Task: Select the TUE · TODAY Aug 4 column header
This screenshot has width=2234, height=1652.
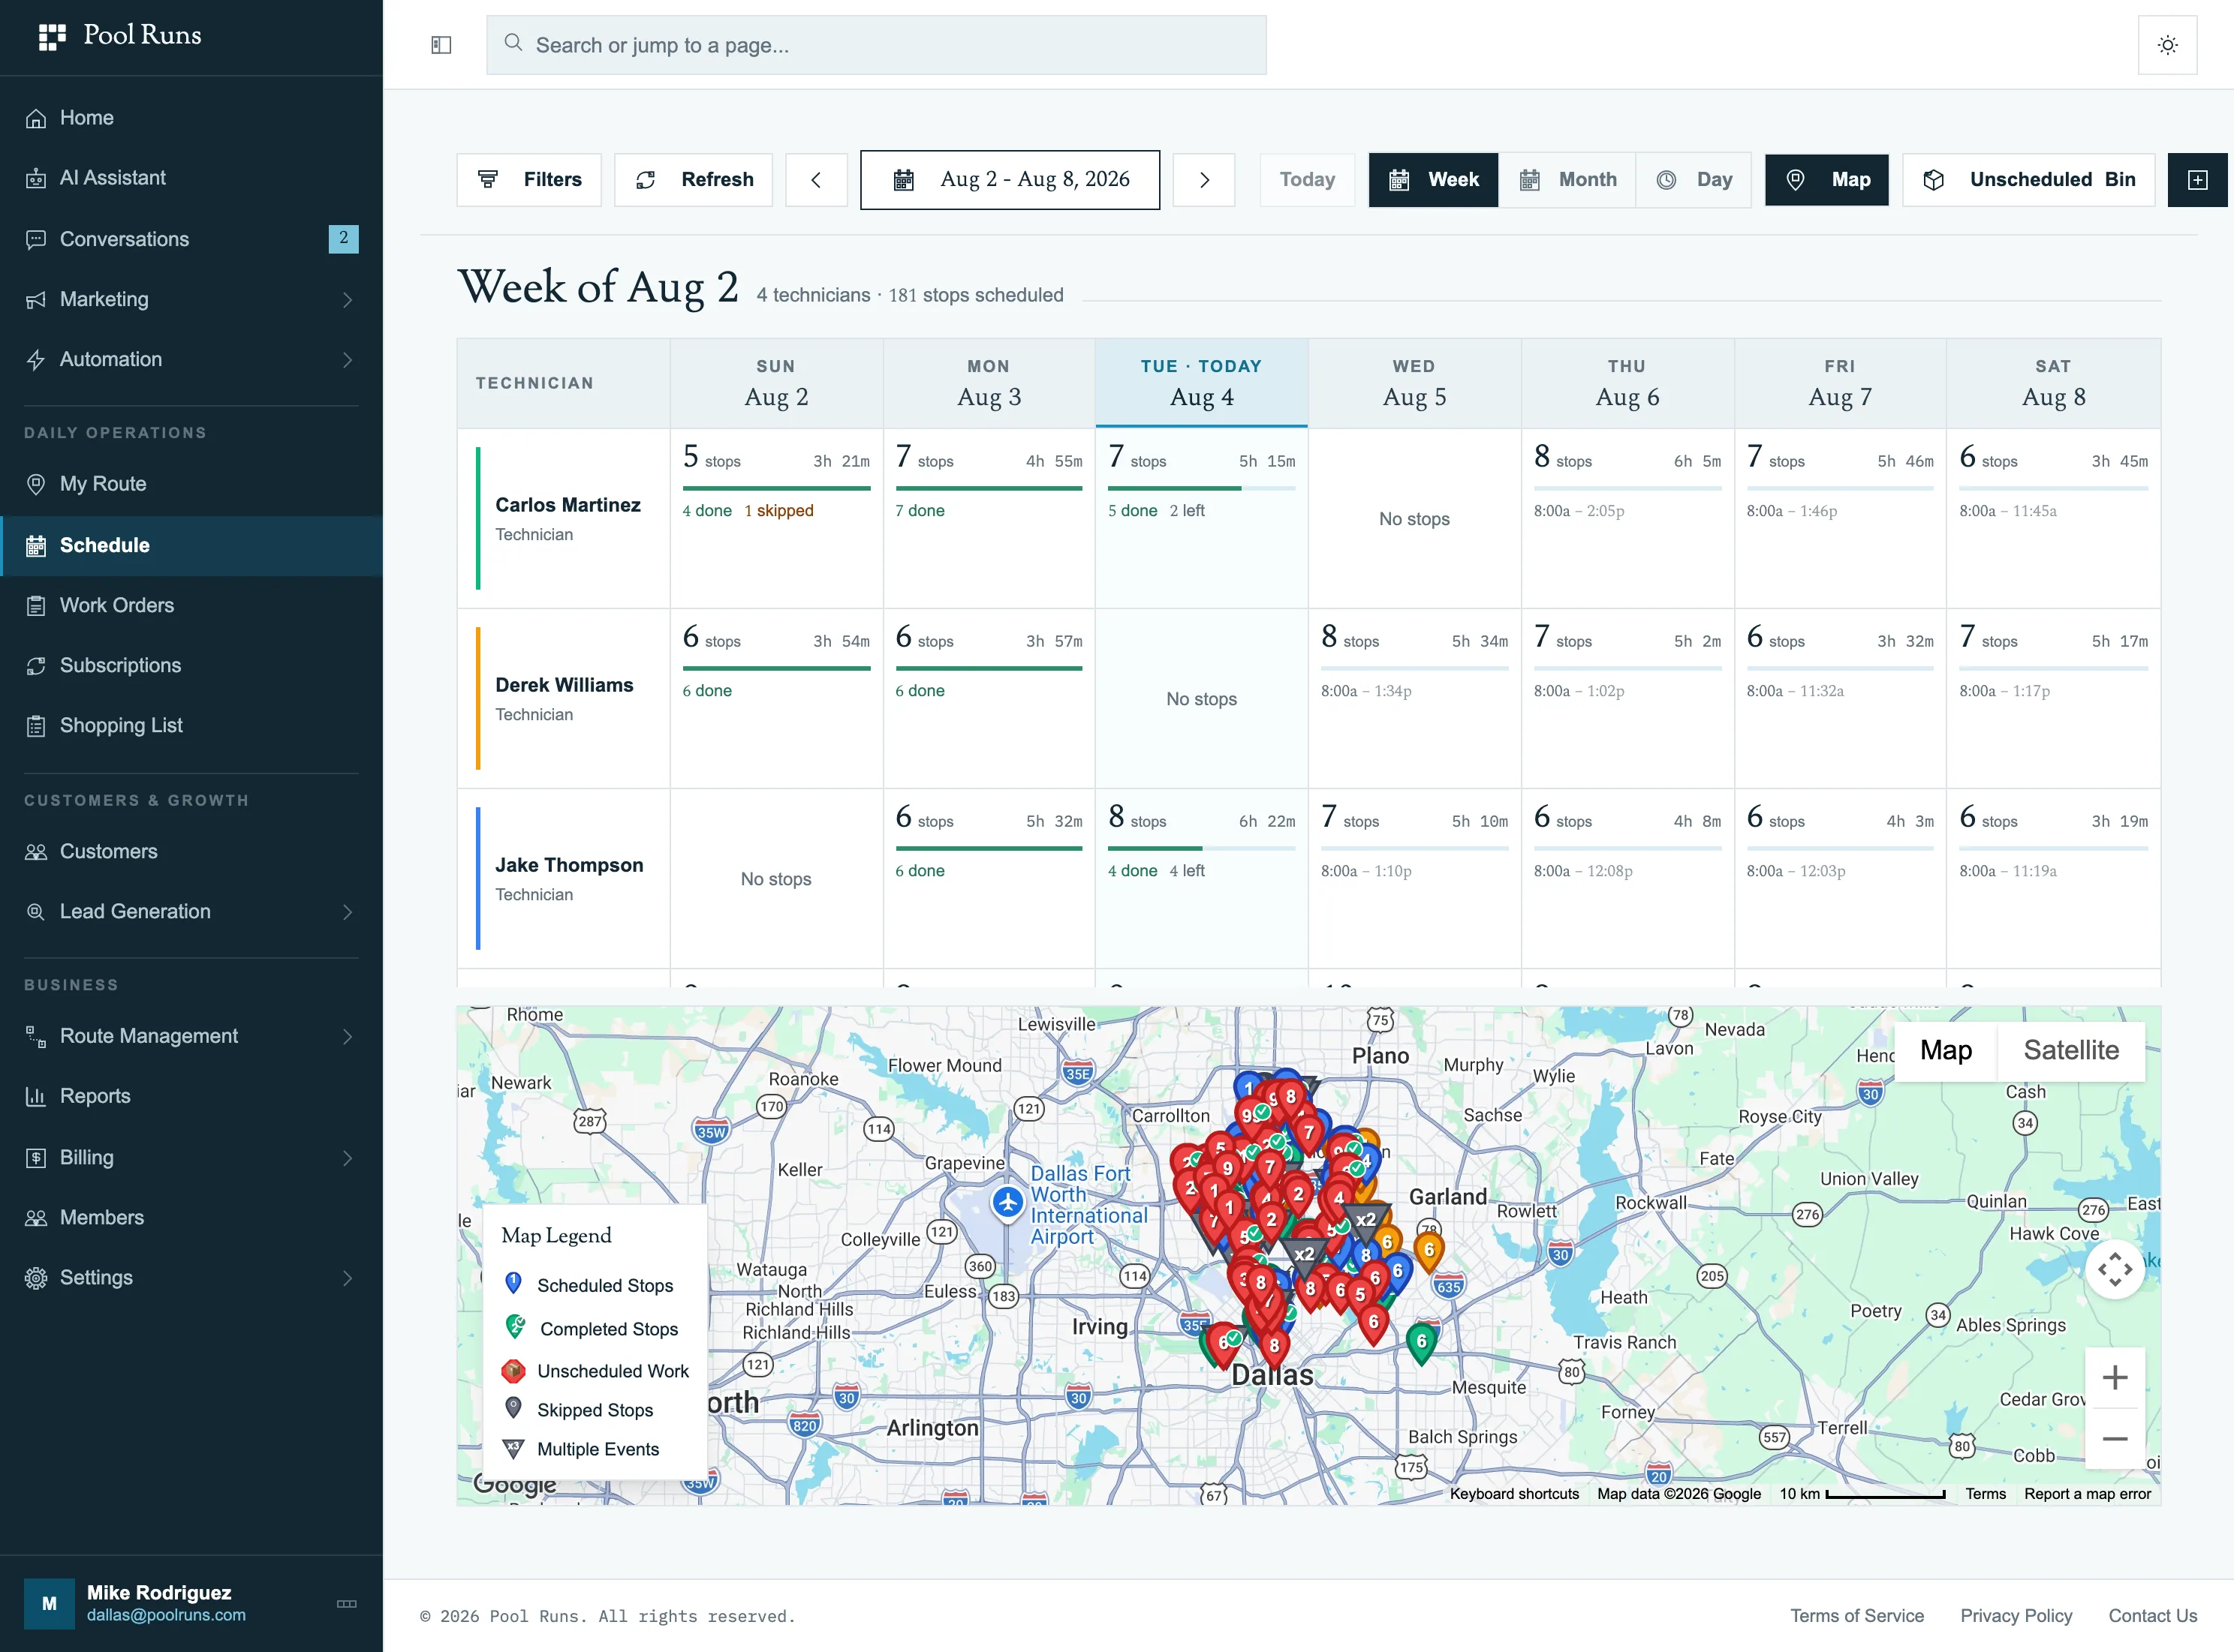Action: (1202, 383)
